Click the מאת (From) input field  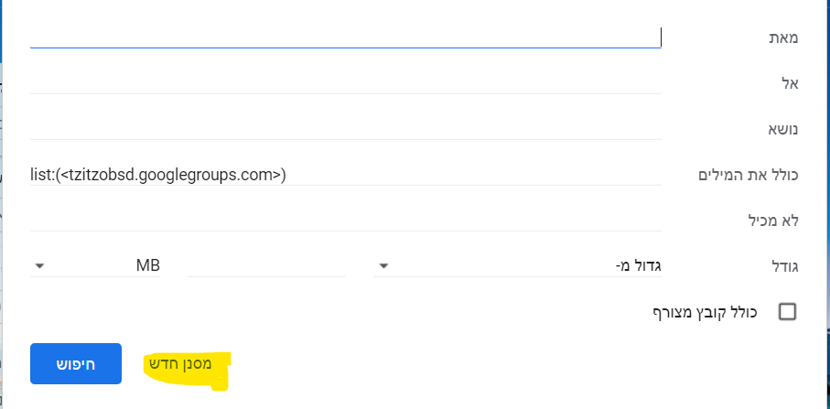click(345, 37)
